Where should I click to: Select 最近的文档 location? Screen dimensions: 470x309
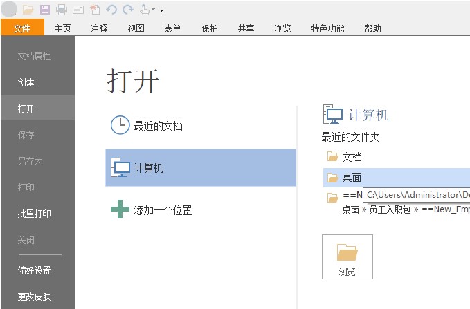tap(158, 126)
